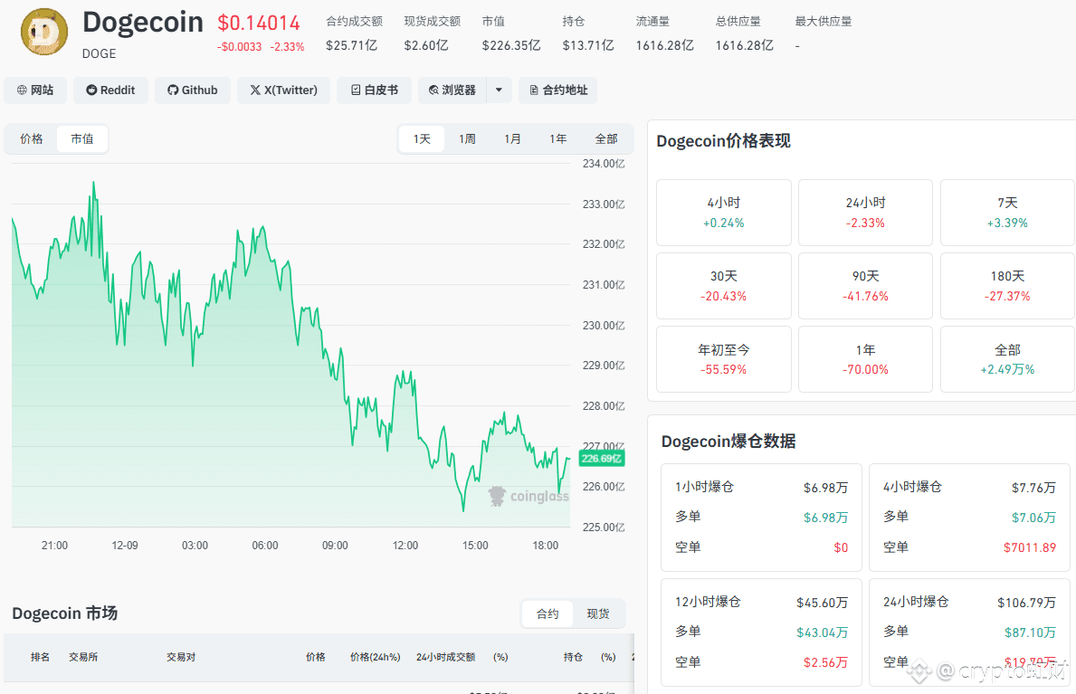Click the 流通量 1616.28亿 value

[664, 45]
